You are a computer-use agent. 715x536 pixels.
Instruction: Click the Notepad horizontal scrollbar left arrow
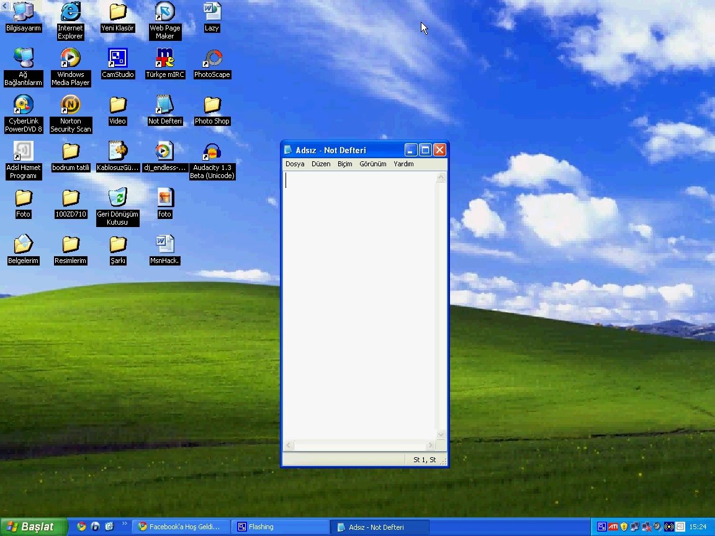(288, 445)
